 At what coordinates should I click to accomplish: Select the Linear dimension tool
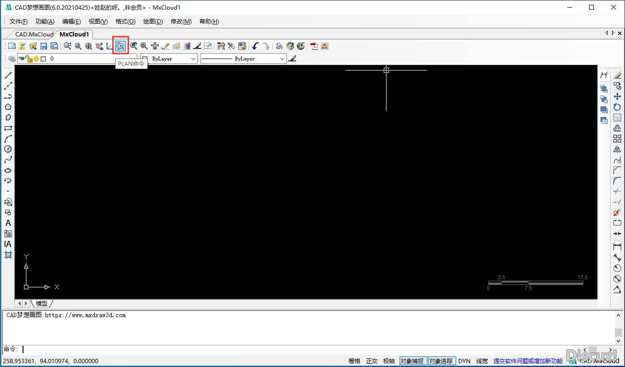617,247
